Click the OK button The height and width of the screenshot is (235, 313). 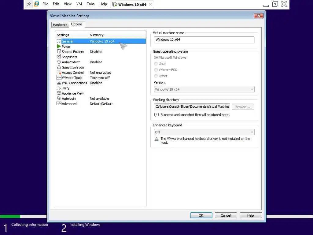tap(201, 215)
